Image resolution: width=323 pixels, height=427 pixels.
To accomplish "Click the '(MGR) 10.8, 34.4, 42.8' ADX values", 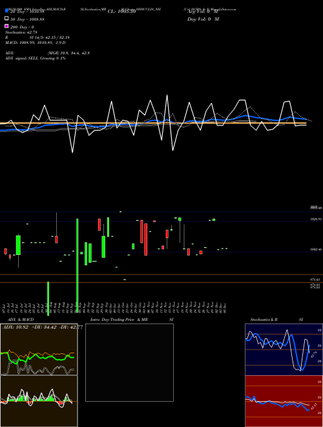I will [x=68, y=53].
